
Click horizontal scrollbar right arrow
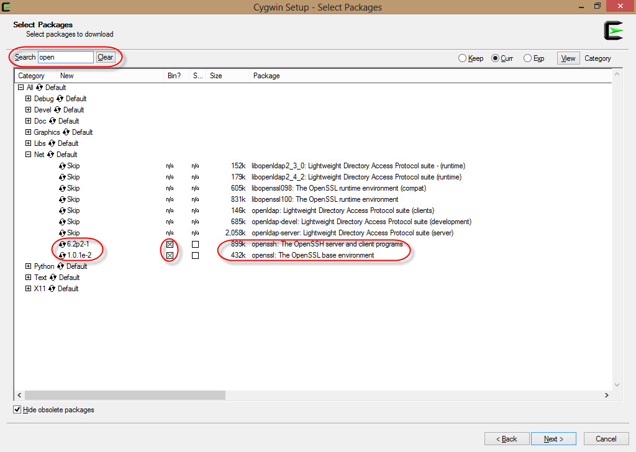pyautogui.click(x=607, y=395)
